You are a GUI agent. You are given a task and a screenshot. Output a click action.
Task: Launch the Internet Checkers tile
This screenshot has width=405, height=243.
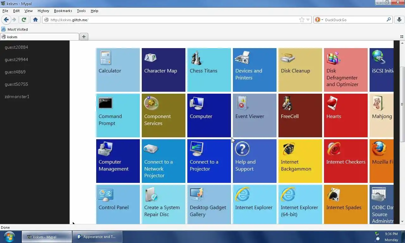(x=346, y=161)
